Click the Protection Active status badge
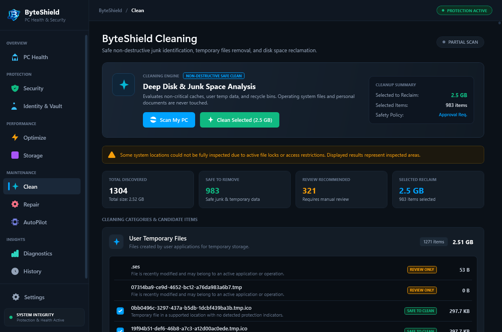 tap(464, 11)
